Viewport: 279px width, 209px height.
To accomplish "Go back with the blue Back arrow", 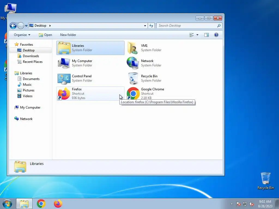I will (x=13, y=26).
